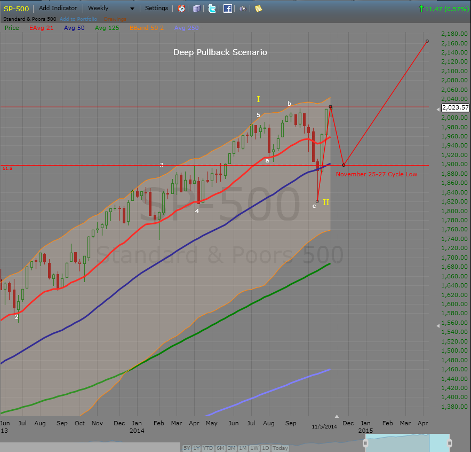The width and height of the screenshot is (471, 452).
Task: Select the 1D range button
Action: [266, 448]
